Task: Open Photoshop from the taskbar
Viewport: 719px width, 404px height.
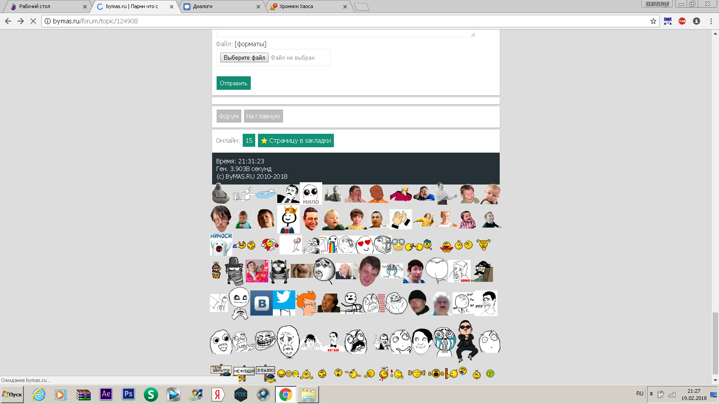Action: 129,395
